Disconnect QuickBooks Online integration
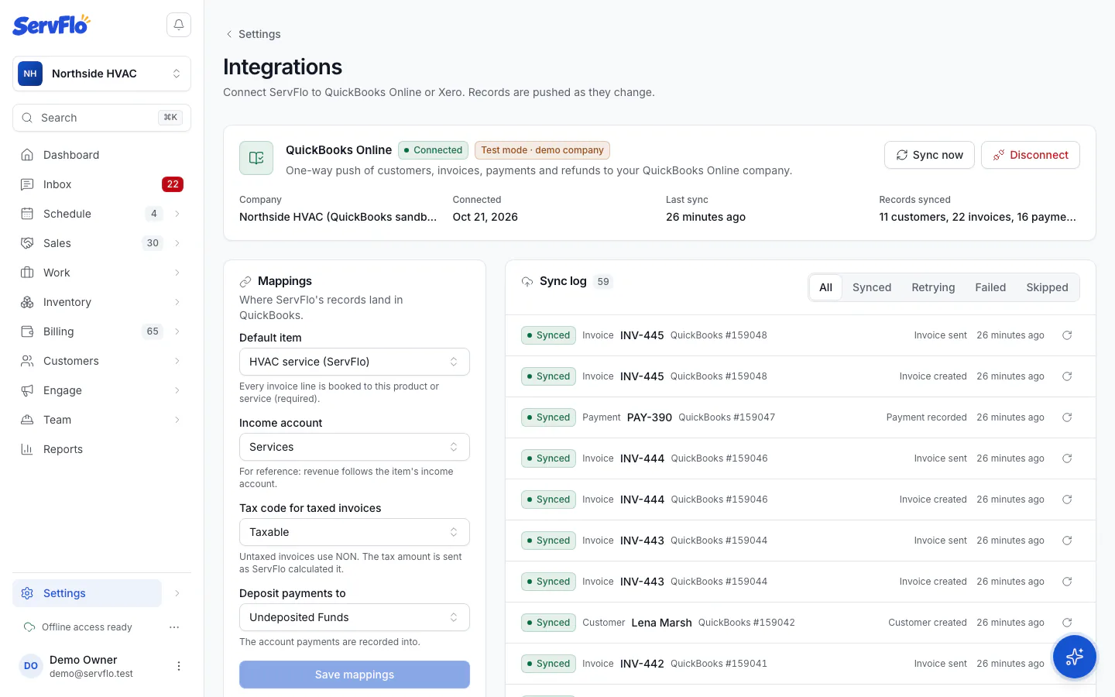The width and height of the screenshot is (1115, 697). 1031,155
